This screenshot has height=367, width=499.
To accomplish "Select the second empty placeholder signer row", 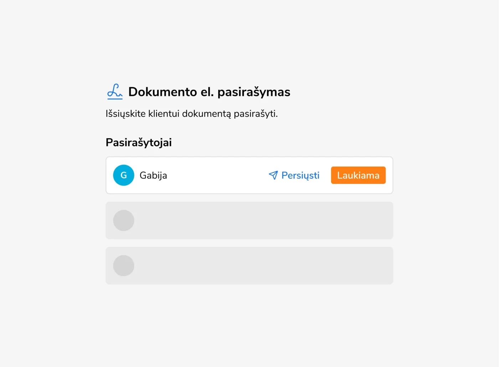I will 249,265.
